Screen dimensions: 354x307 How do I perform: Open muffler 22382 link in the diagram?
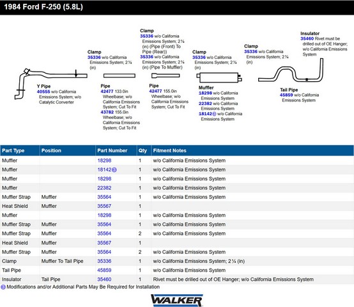pos(205,104)
